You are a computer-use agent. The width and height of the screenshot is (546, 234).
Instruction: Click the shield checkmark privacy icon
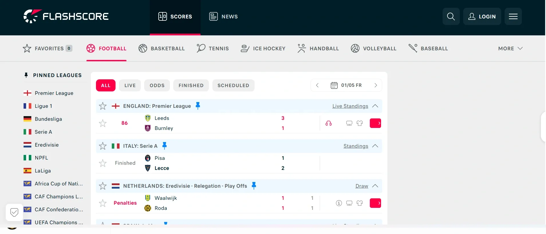click(x=14, y=212)
